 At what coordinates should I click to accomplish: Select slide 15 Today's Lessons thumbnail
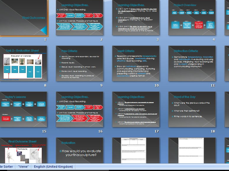(23, 109)
